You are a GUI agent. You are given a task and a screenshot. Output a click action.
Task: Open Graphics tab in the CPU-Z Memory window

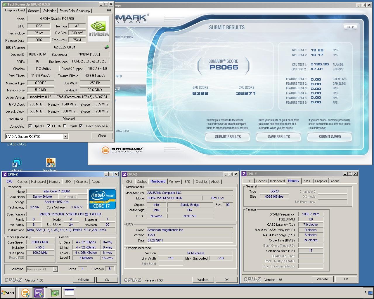[321, 181]
